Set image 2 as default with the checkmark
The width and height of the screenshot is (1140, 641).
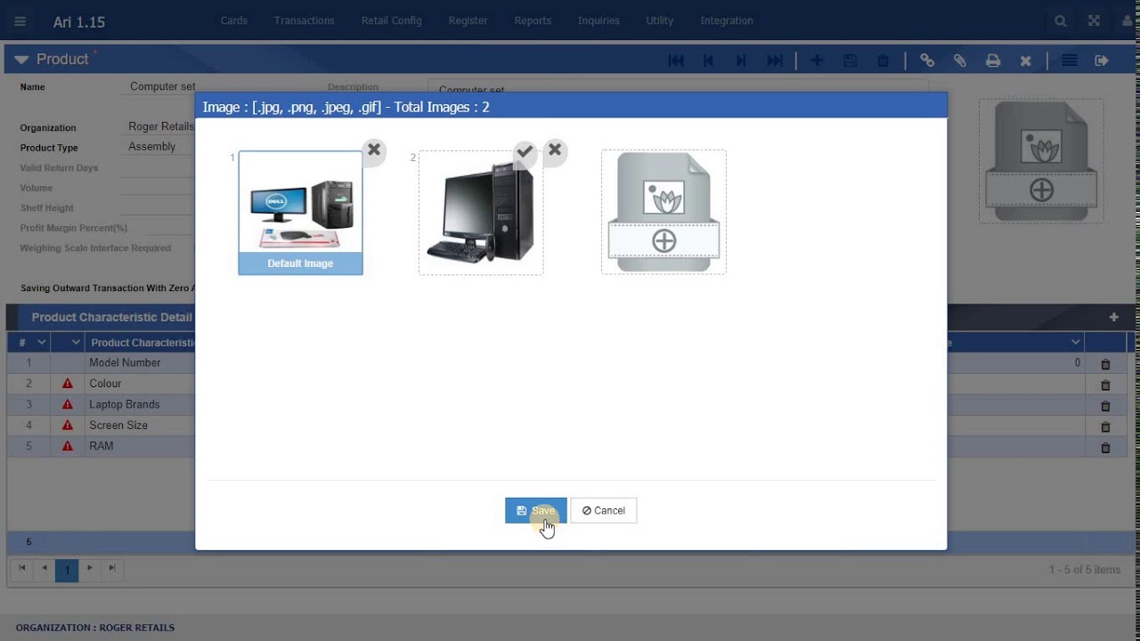[x=525, y=150]
